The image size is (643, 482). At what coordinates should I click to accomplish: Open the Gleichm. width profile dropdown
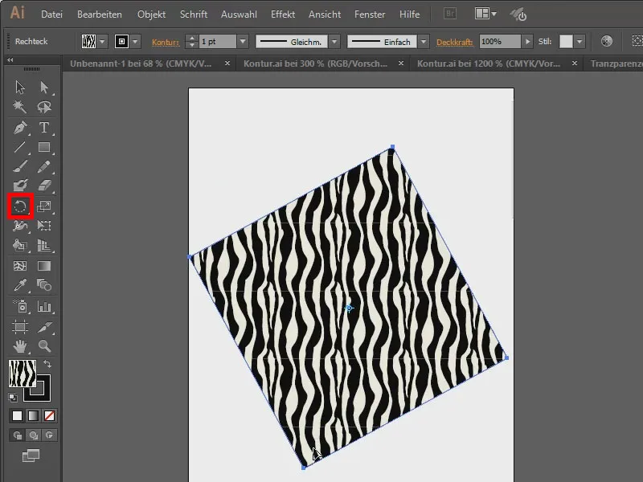click(334, 42)
